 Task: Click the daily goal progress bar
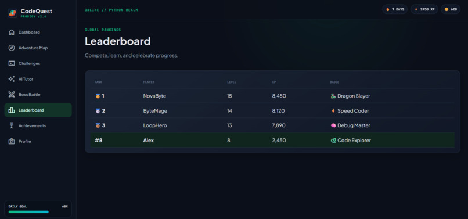[x=38, y=212]
